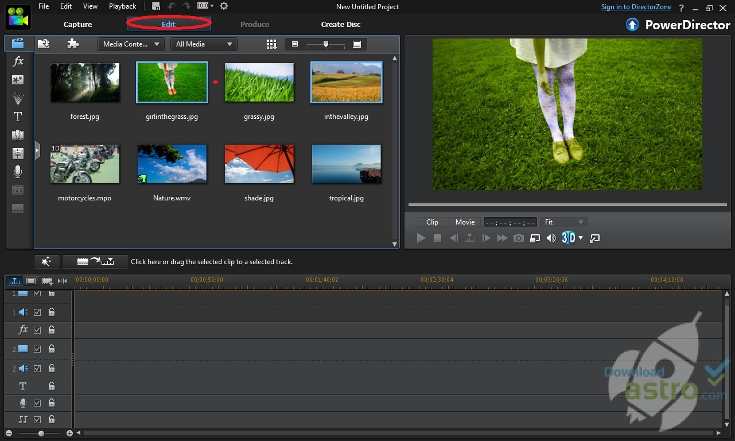The width and height of the screenshot is (735, 441).
Task: Open the preferences gear icon
Action: 224,6
